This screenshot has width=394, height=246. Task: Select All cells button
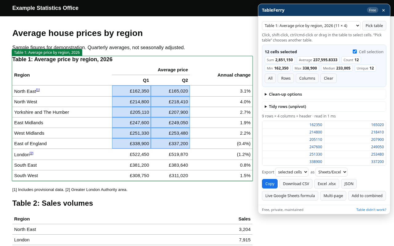click(270, 78)
